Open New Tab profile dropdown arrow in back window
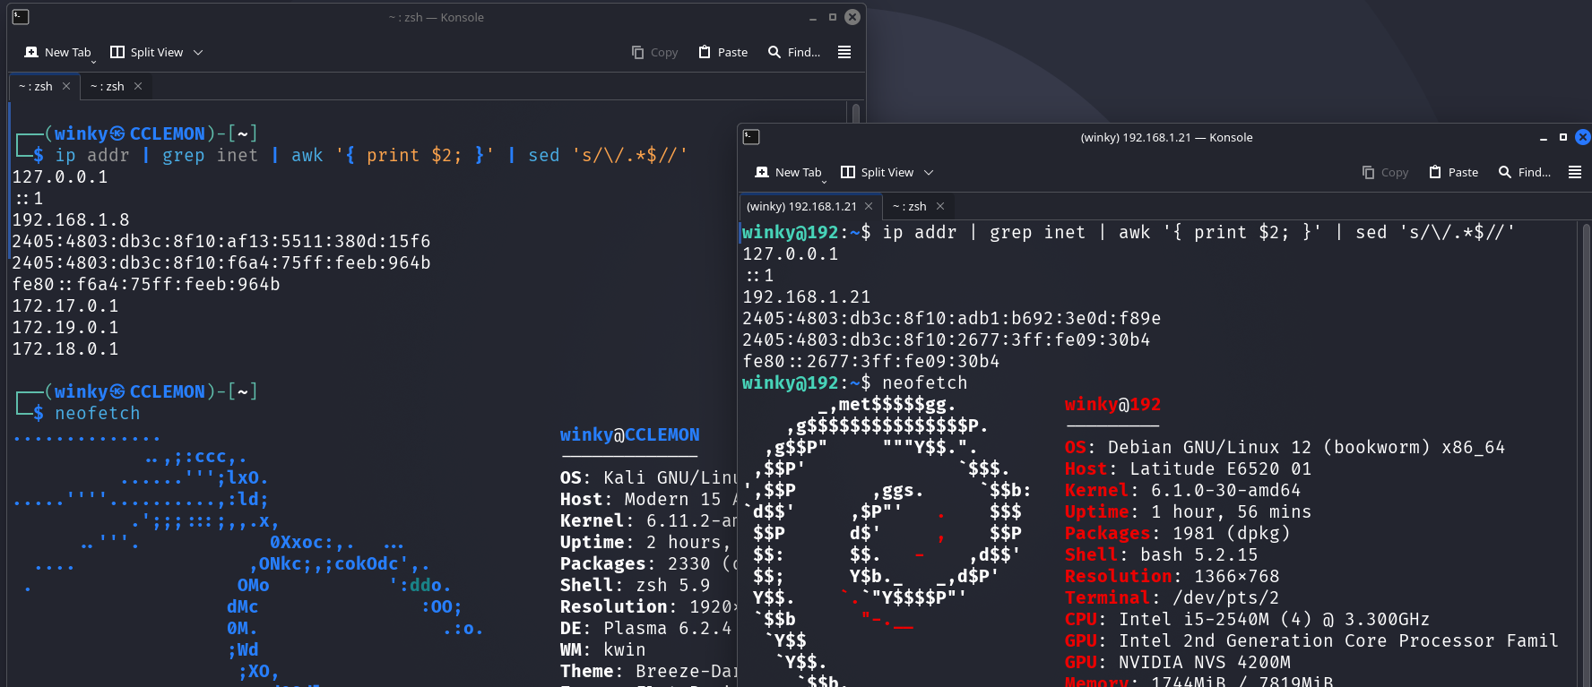Screen dimensions: 1592x687 93,62
